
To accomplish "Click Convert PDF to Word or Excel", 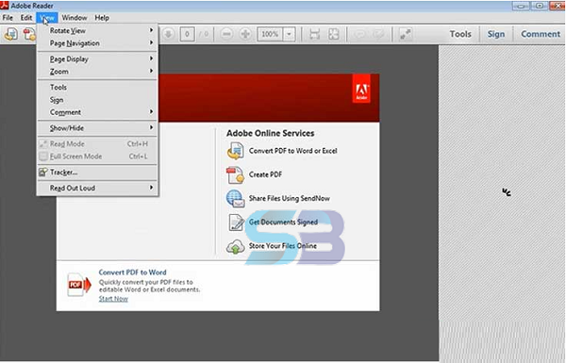I will tap(292, 151).
